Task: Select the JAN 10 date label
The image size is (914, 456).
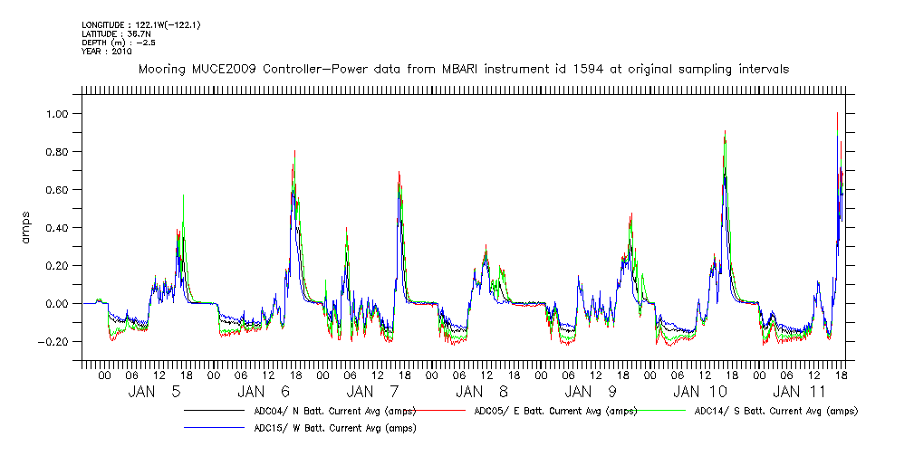Action: (699, 392)
